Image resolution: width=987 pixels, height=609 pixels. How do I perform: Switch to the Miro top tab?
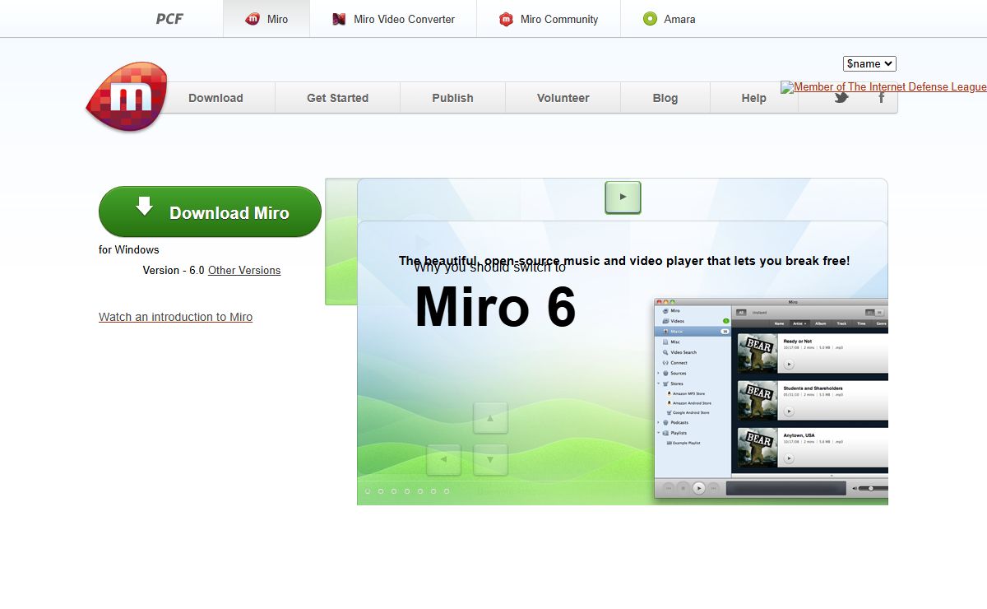tap(266, 19)
